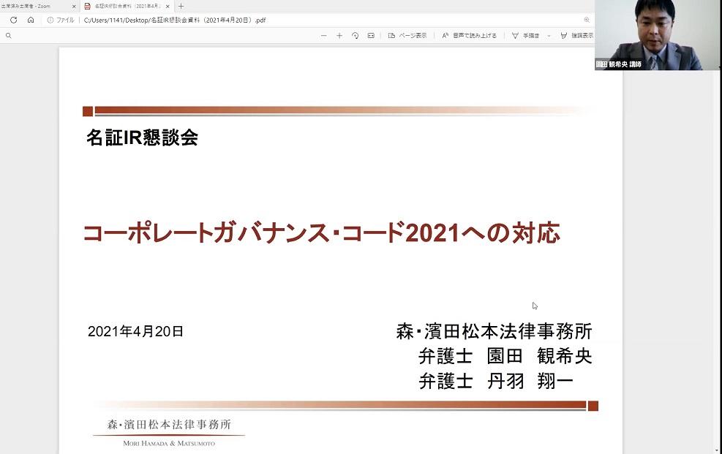Close the Zoom browser tab
The width and height of the screenshot is (722, 454).
74,7
